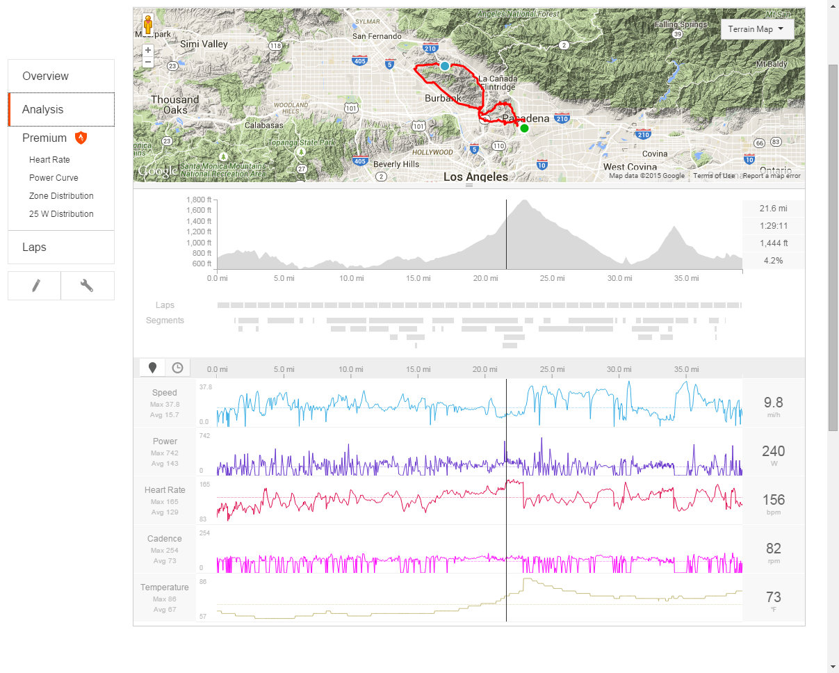Click the green start marker on map
This screenshot has height=673, width=839.
click(x=524, y=128)
